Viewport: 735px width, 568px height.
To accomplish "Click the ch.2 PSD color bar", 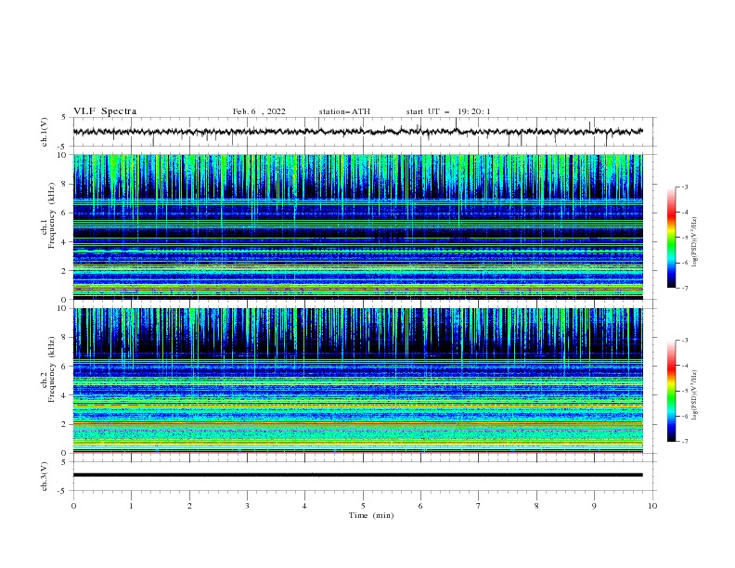I will pos(671,391).
